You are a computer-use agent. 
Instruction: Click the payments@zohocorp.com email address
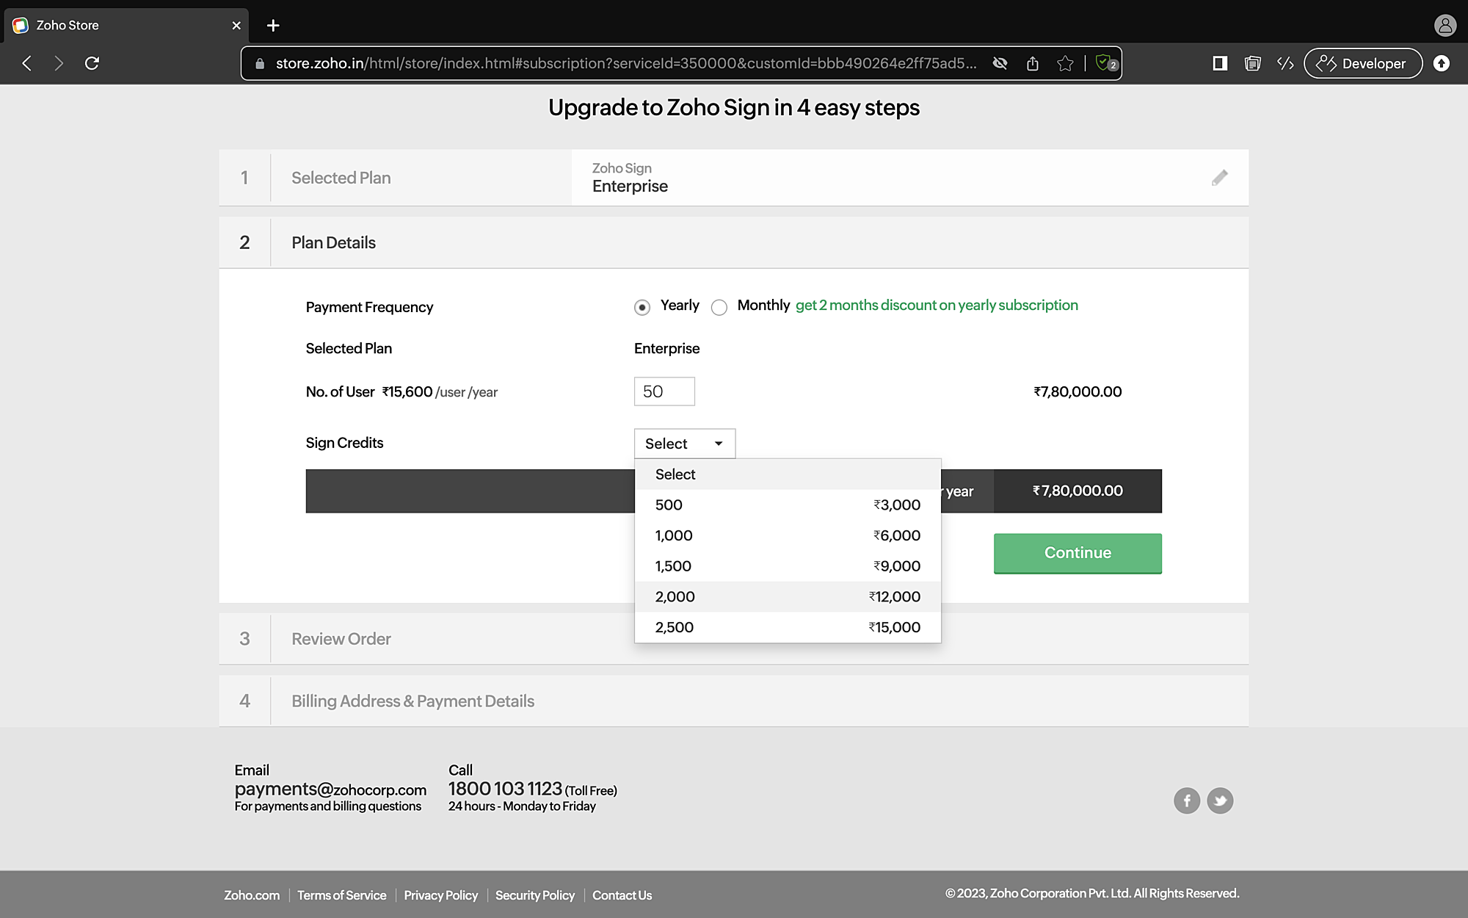(330, 789)
